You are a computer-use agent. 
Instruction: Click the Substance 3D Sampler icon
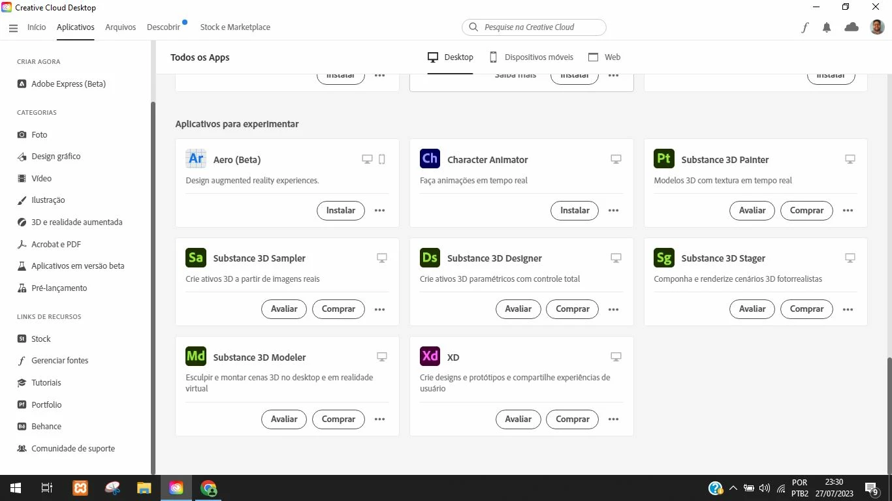click(x=196, y=258)
